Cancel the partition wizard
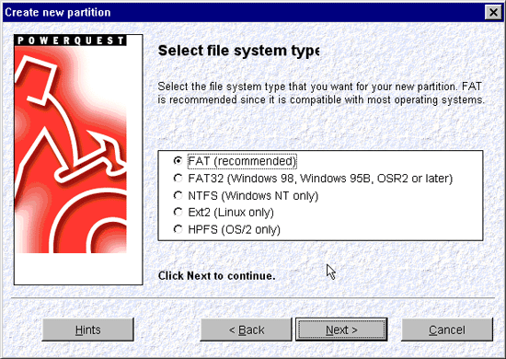 (x=447, y=330)
